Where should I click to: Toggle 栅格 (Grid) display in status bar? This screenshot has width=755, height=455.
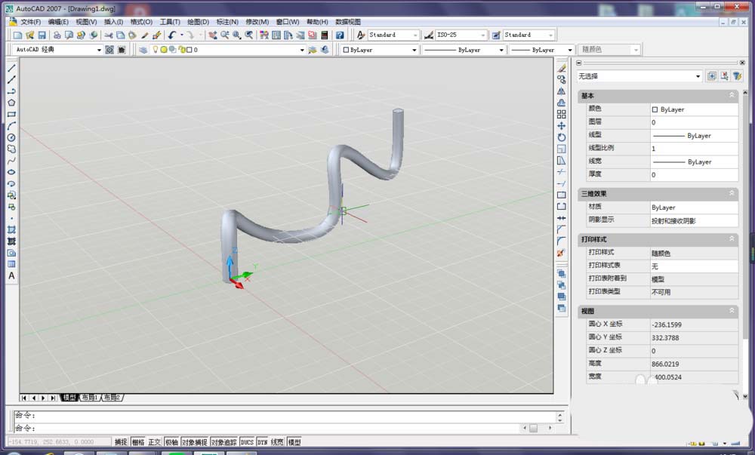[x=137, y=442]
